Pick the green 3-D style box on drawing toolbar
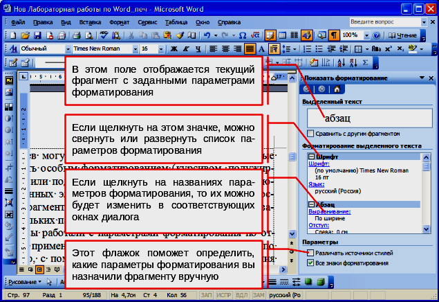The image size is (439, 302). (x=320, y=282)
